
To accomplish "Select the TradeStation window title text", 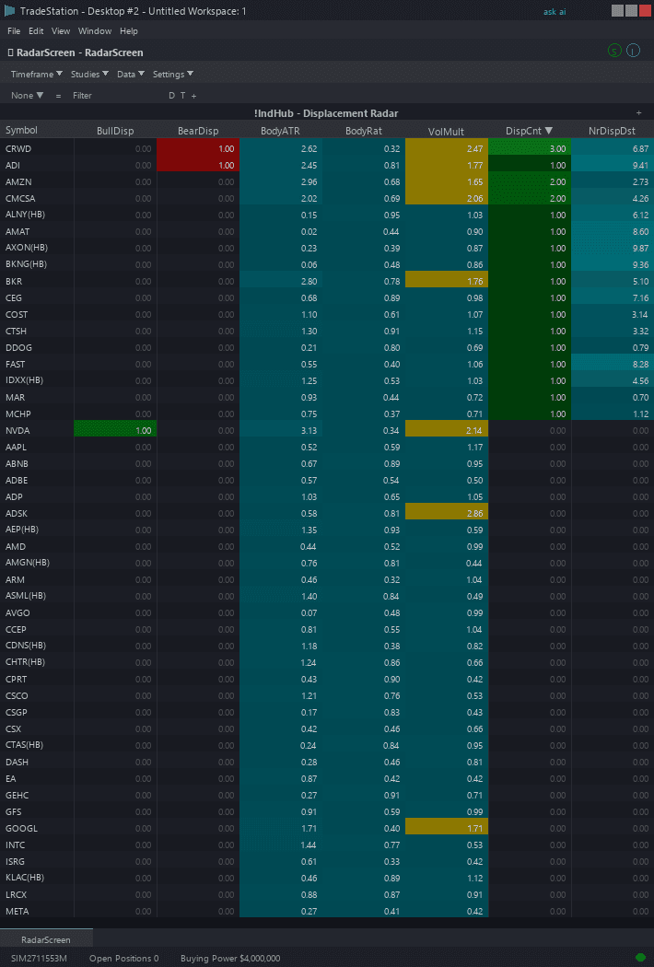I will (x=134, y=12).
